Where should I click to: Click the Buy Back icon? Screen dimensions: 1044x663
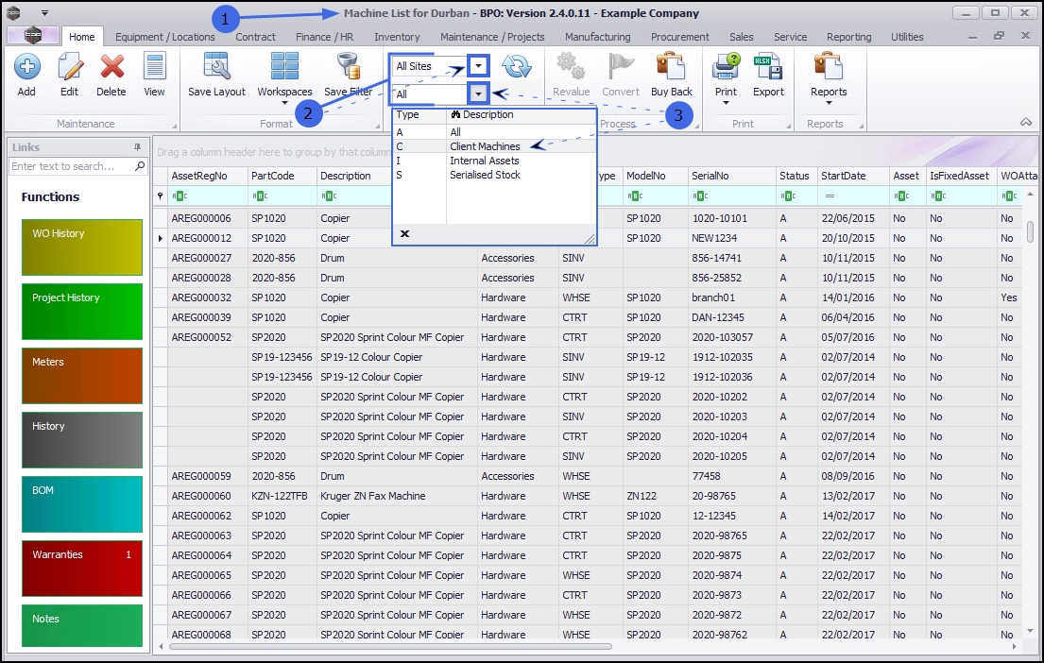tap(671, 68)
